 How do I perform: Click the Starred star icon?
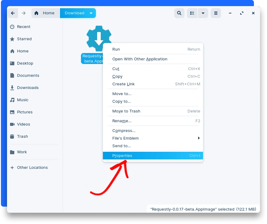click(x=12, y=39)
